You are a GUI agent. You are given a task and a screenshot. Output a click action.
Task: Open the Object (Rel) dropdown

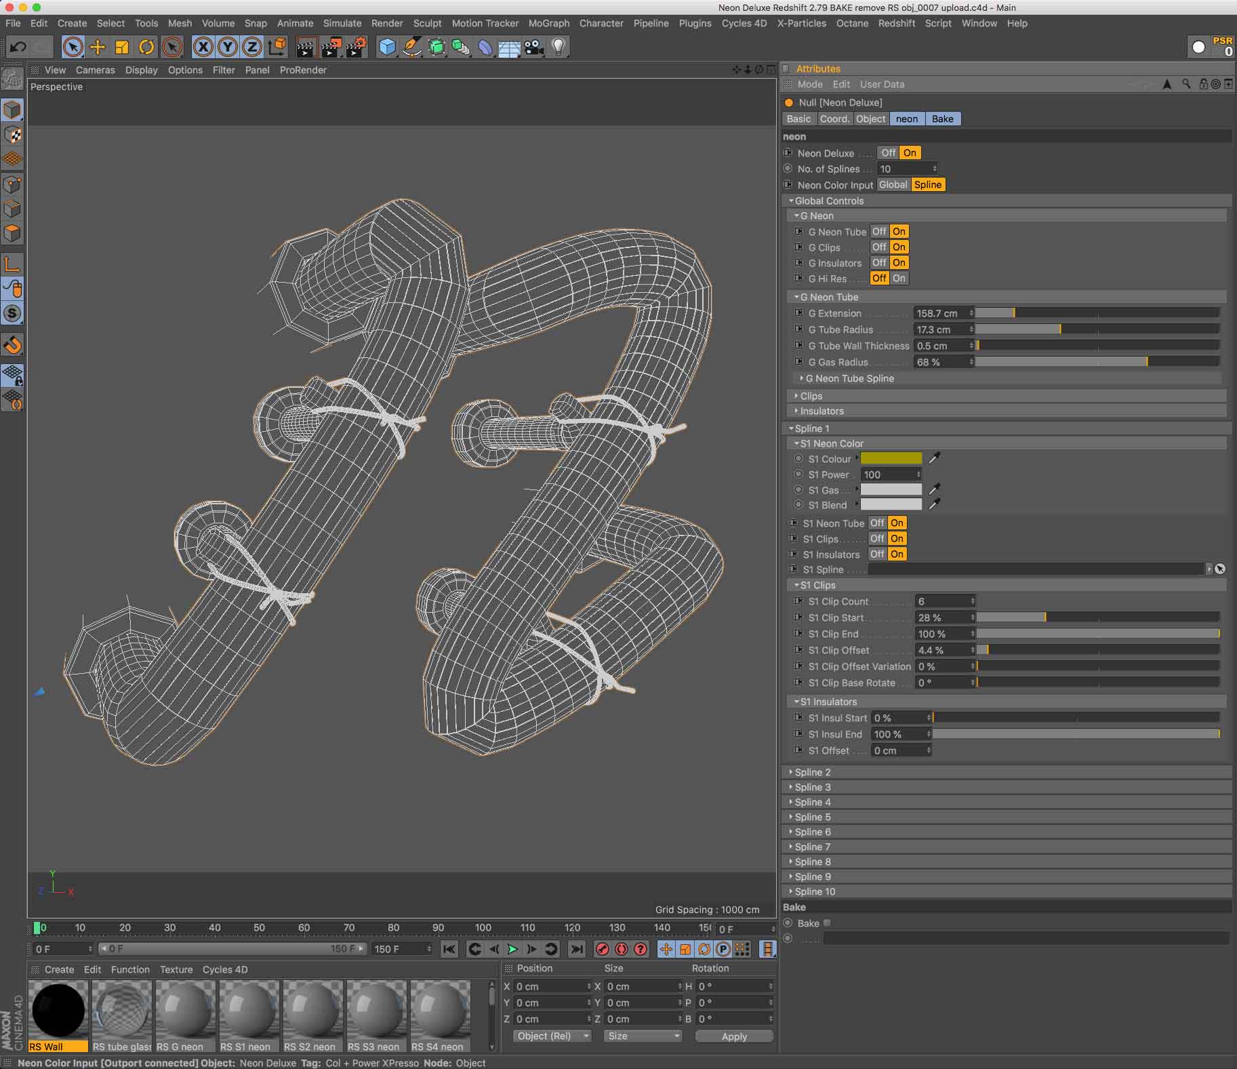tap(552, 1036)
